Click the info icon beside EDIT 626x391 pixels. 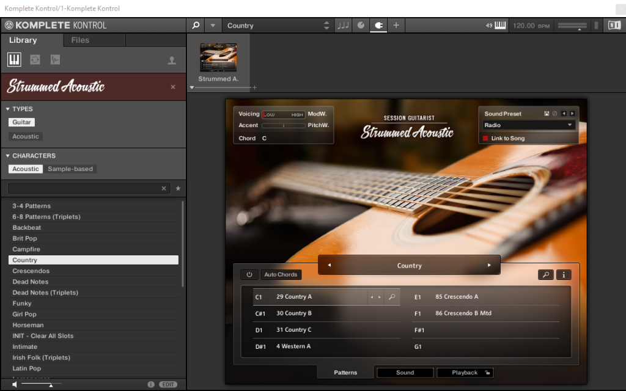(150, 384)
